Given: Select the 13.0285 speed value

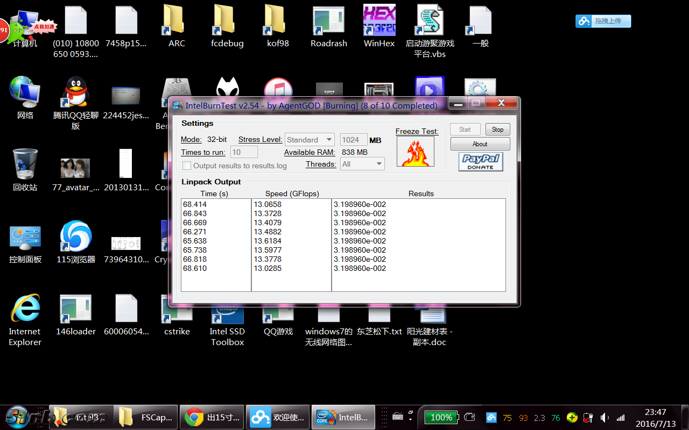Looking at the screenshot, I should (268, 268).
